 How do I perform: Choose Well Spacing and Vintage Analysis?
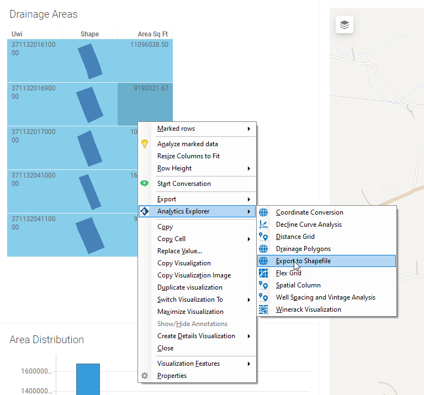pos(326,297)
